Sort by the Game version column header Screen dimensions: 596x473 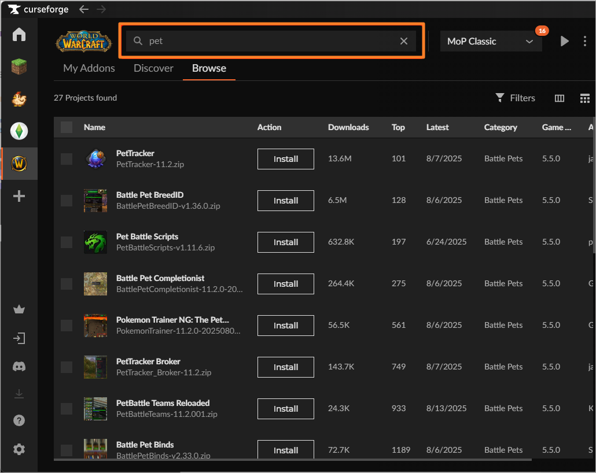point(557,127)
